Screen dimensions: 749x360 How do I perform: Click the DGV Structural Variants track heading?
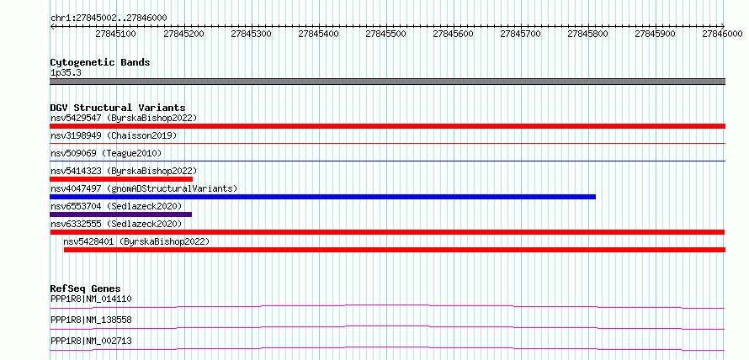(118, 108)
